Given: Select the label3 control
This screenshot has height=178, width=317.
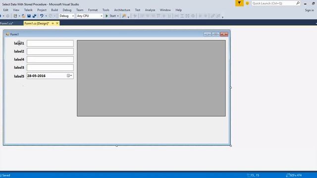Looking at the screenshot, I should click(19, 67).
